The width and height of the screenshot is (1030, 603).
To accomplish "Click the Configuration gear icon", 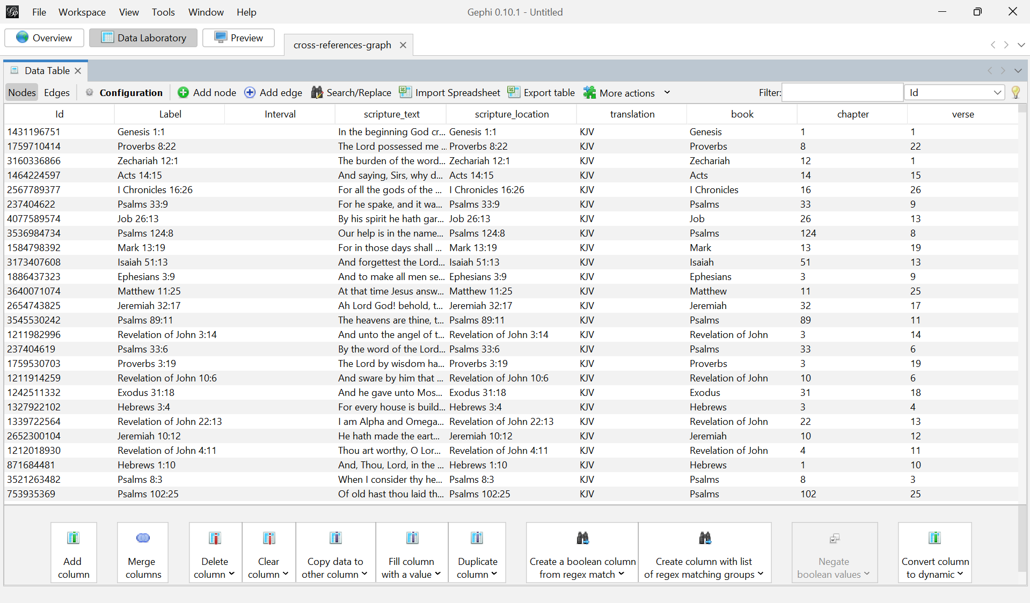I will point(90,92).
